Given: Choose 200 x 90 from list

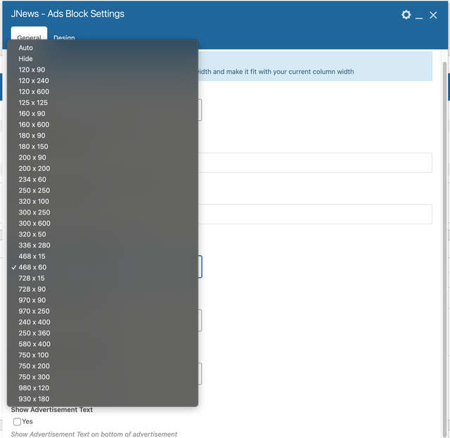Looking at the screenshot, I should click(103, 157).
